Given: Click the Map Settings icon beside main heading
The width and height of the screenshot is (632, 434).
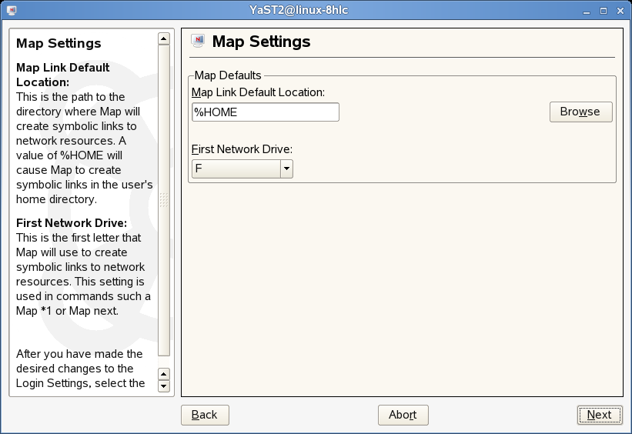Looking at the screenshot, I should 198,42.
